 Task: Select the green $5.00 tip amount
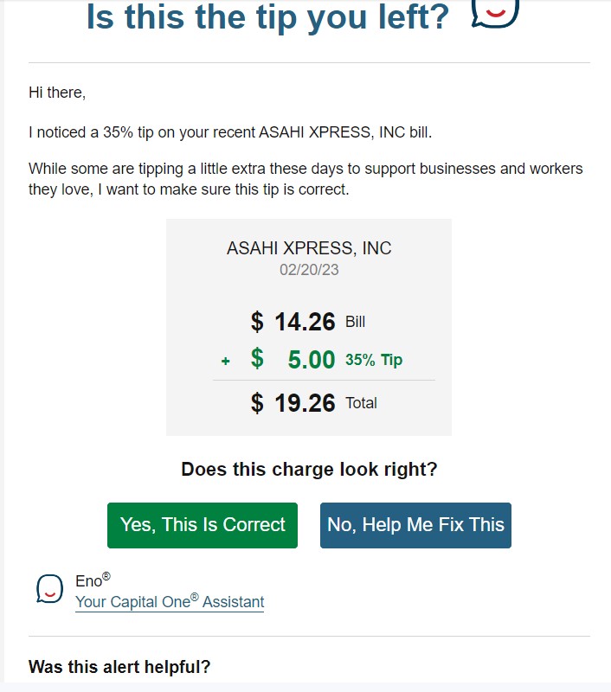coord(293,360)
